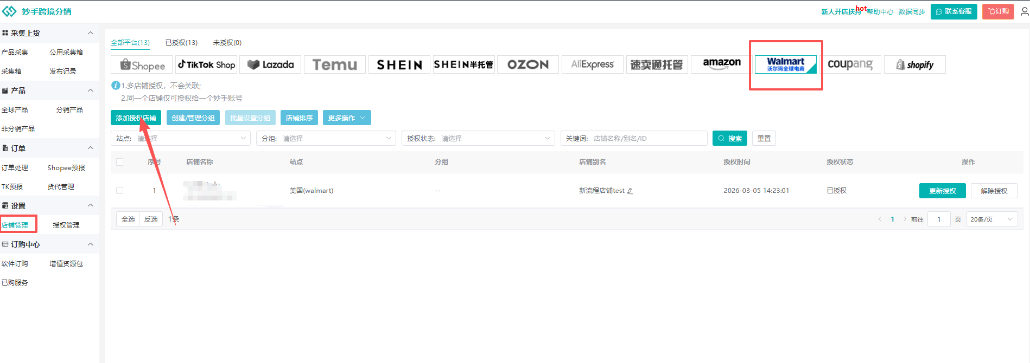Open 货代管理 in the sidebar

pos(61,187)
